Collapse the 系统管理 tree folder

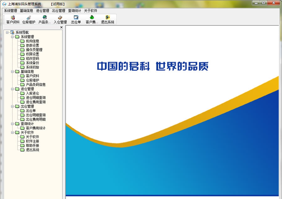13,37
